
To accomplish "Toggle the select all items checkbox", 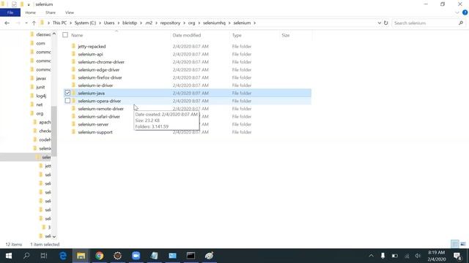I will click(x=65, y=35).
